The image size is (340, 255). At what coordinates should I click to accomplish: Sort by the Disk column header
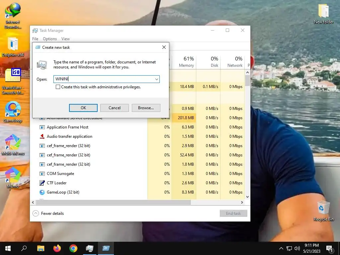tap(209, 62)
